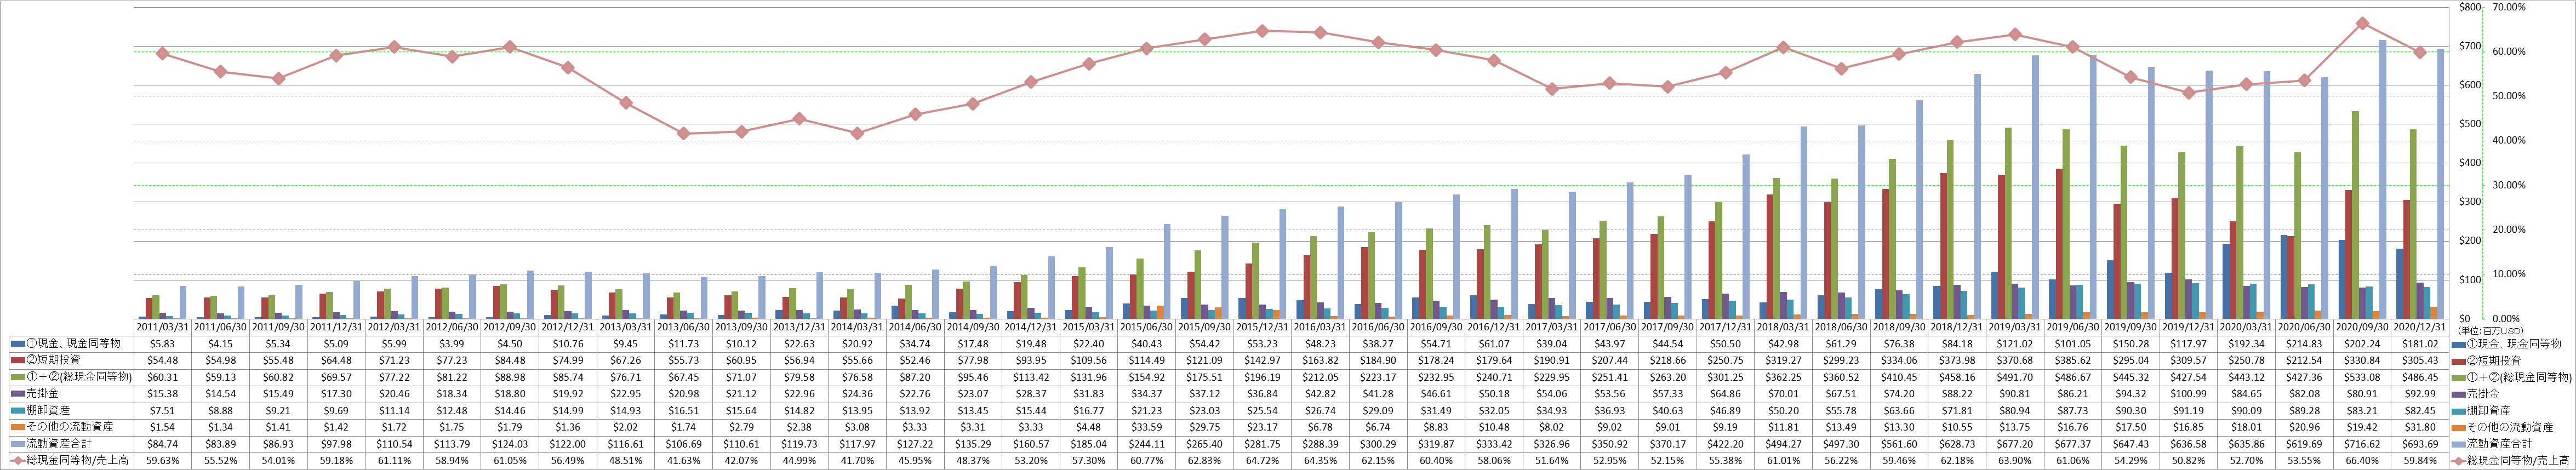Click the $800 label on the right axis

click(2470, 7)
